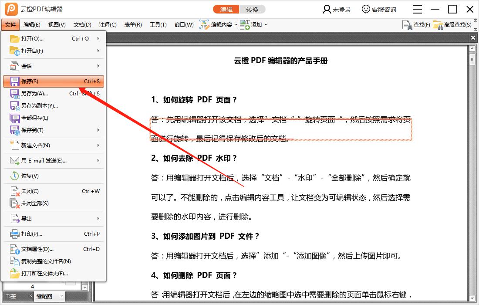Click the New Document (新建文档) icon
This screenshot has height=305, width=479.
(14, 145)
